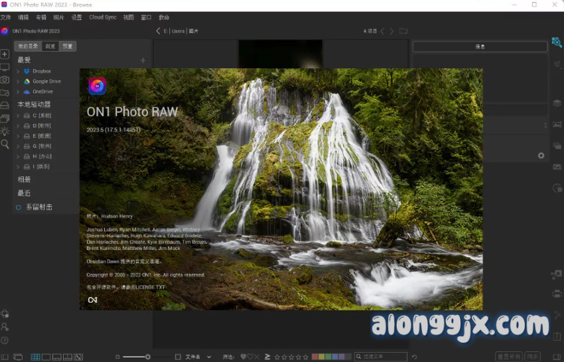Click the magnifier search icon in left sidebar
Screen dimensions: 564x362
(x=5, y=144)
